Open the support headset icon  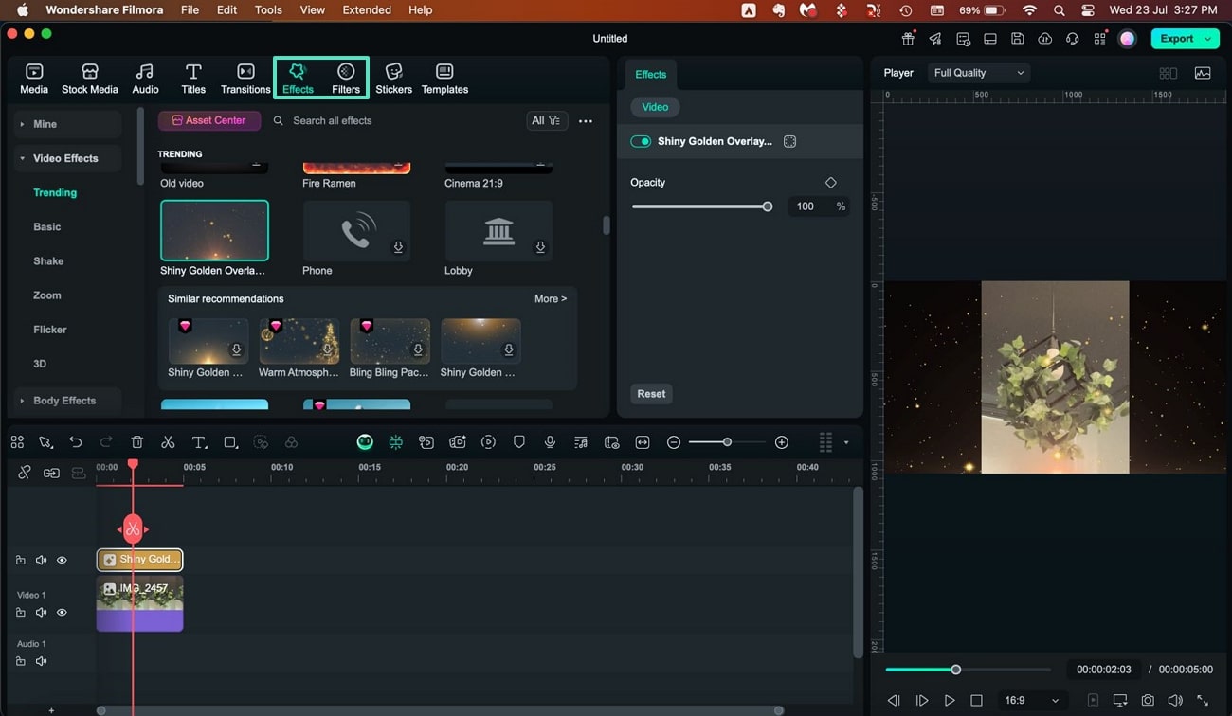pos(1073,39)
